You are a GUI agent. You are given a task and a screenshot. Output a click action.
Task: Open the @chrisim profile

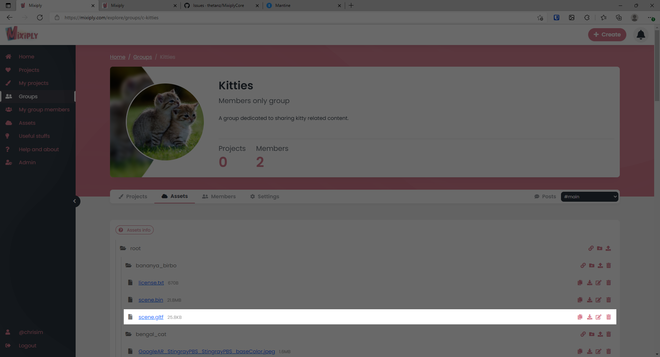click(x=31, y=332)
